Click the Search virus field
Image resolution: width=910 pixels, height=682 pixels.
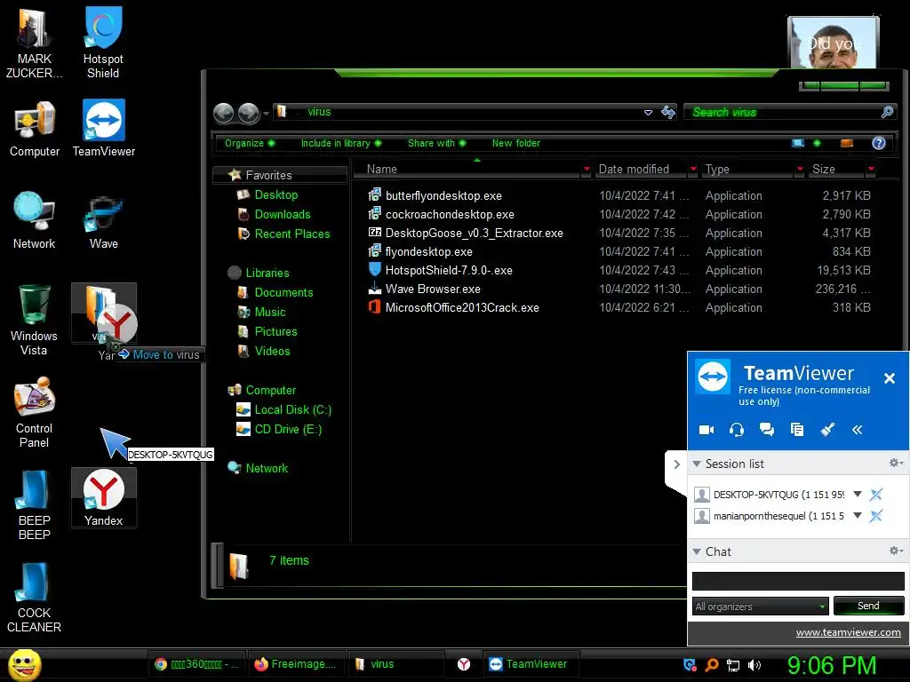click(x=784, y=112)
